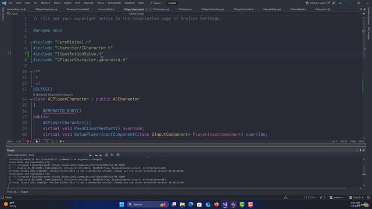Open the Global Scope dropdown

point(185,14)
